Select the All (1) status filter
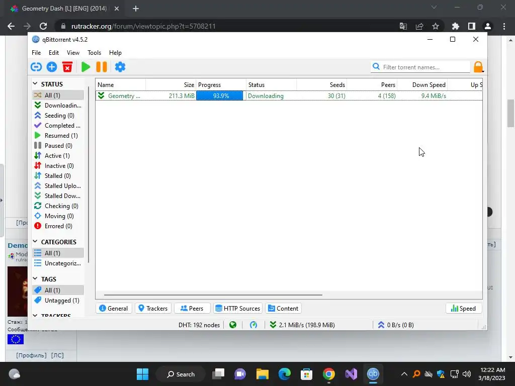Screen dimensions: 515x386 click(x=58, y=95)
